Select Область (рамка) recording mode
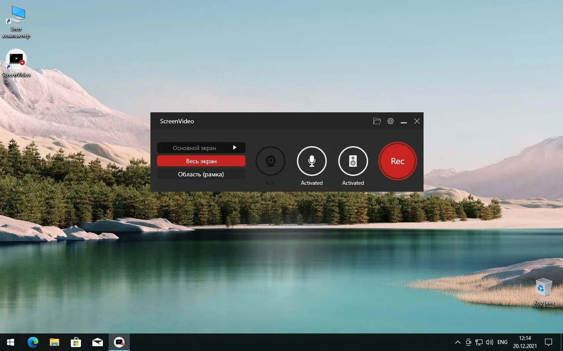Screen dimensions: 563x351 tap(201, 174)
